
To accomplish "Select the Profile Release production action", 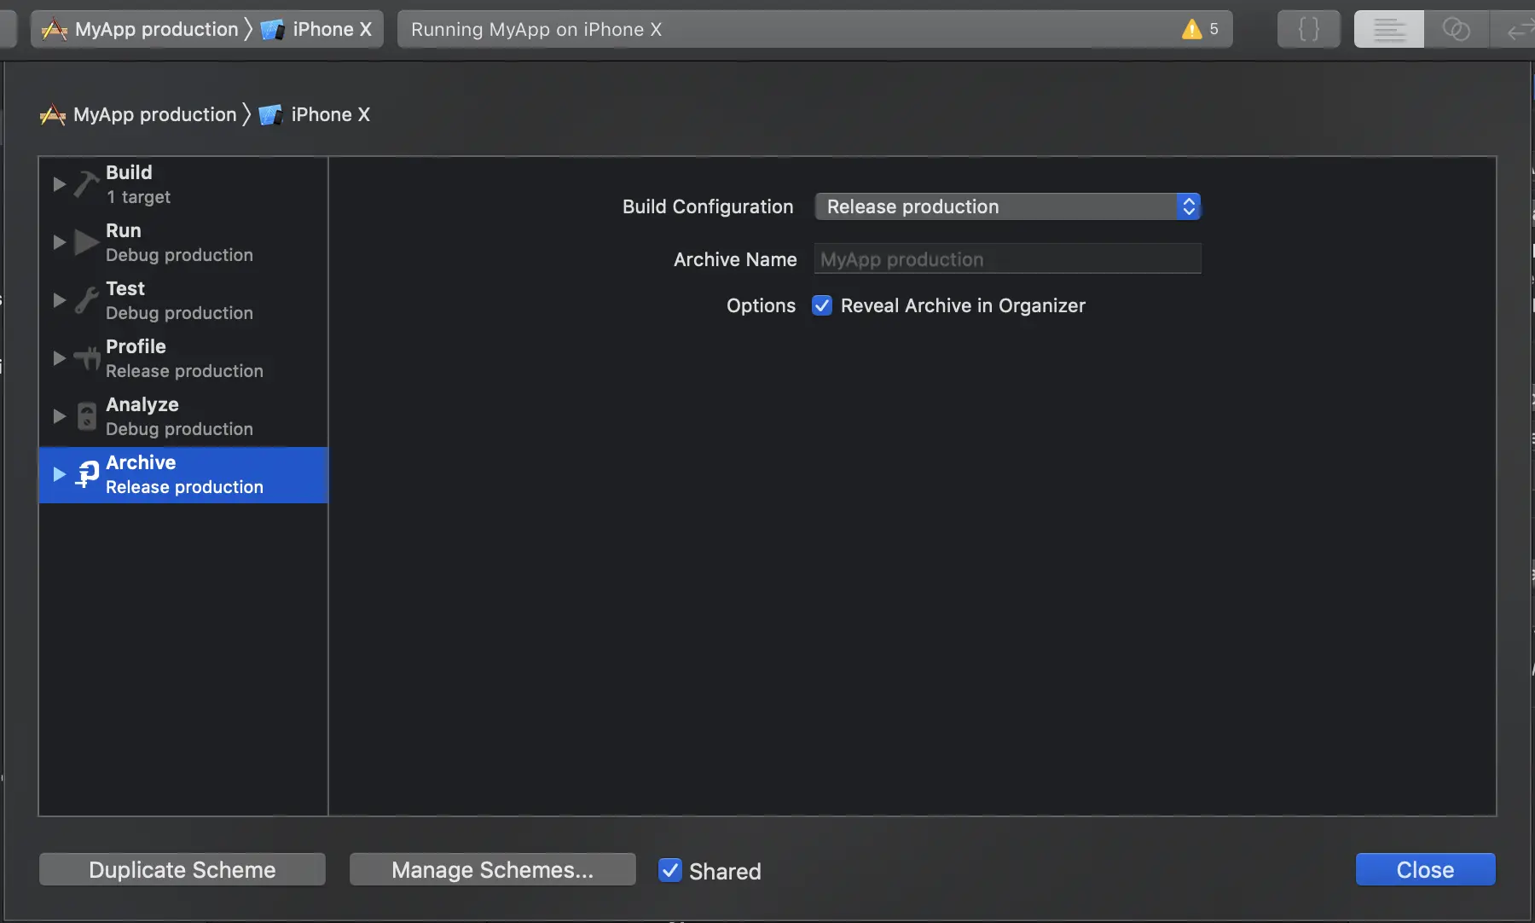I will (183, 359).
